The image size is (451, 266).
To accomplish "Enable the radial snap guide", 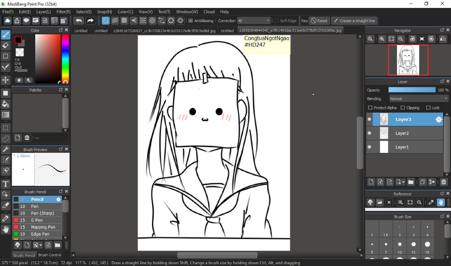I will point(143,21).
